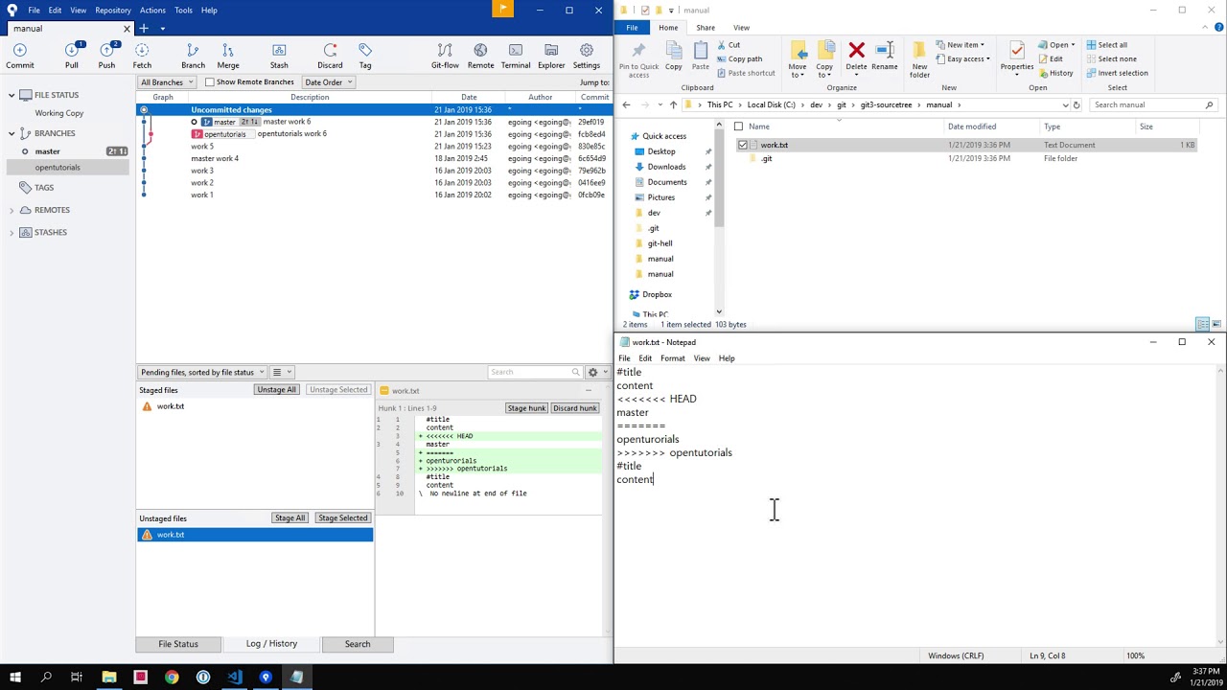Click the Chrome icon on the taskbar
Screen dimensions: 1227x690
click(172, 678)
